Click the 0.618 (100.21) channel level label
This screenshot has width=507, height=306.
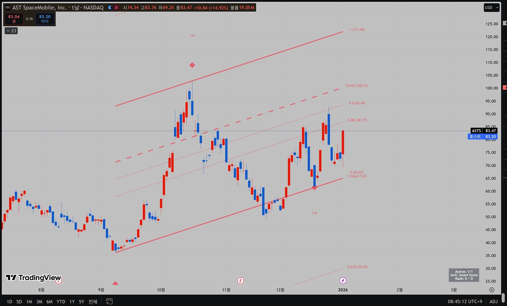pyautogui.click(x=357, y=86)
